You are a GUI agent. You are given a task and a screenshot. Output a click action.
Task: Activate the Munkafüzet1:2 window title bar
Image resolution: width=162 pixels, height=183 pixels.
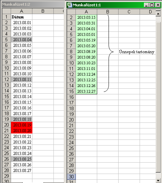tap(33, 4)
